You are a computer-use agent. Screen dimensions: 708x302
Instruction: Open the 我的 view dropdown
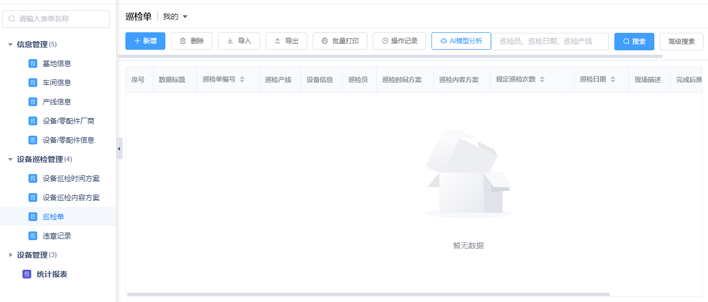pyautogui.click(x=175, y=16)
